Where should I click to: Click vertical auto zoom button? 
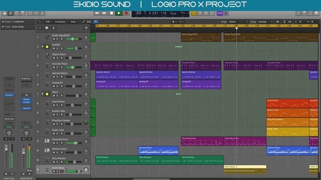[284, 21]
